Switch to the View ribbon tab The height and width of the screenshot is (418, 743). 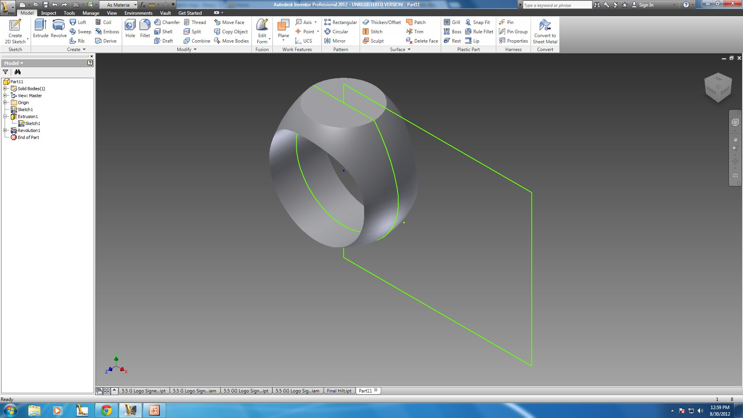(x=112, y=13)
